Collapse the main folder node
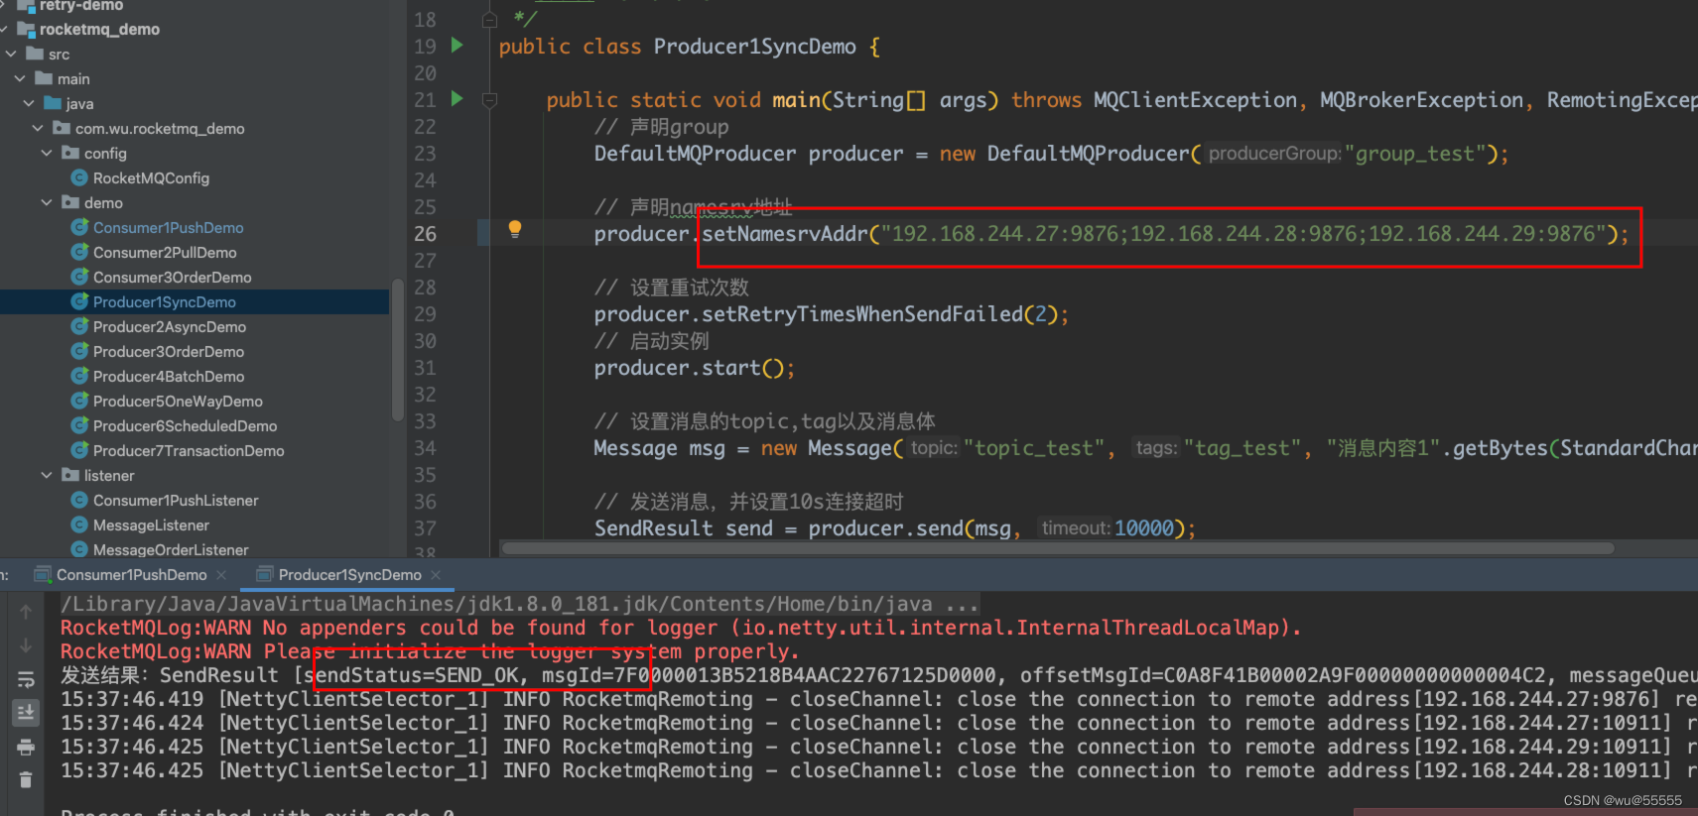The height and width of the screenshot is (816, 1698). 20,78
